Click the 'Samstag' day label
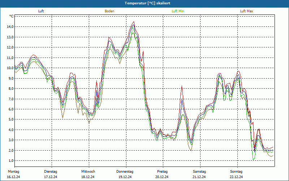Image resolution: width=289 pixels, height=181 pixels. [x=199, y=172]
